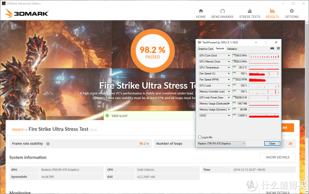Switch to the Validation tab

point(232,49)
